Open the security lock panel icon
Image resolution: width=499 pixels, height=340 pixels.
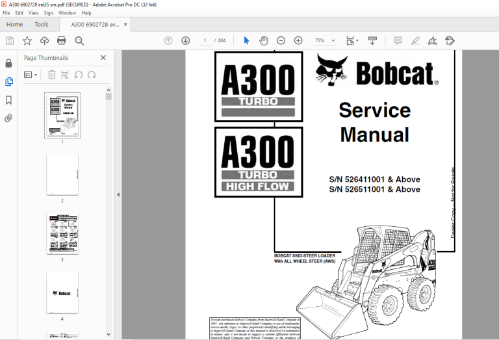click(9, 63)
